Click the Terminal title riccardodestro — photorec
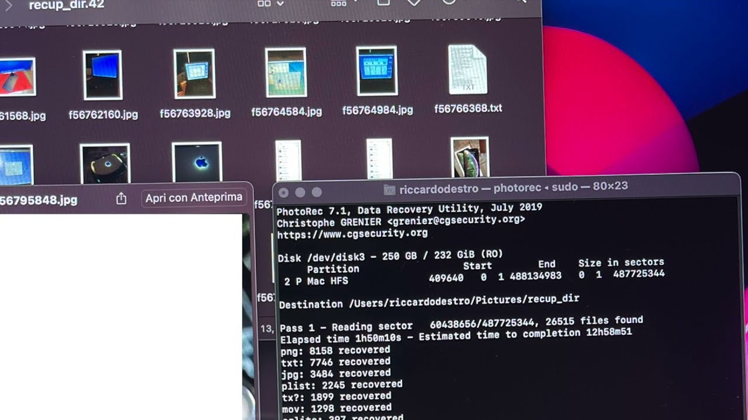 point(471,188)
